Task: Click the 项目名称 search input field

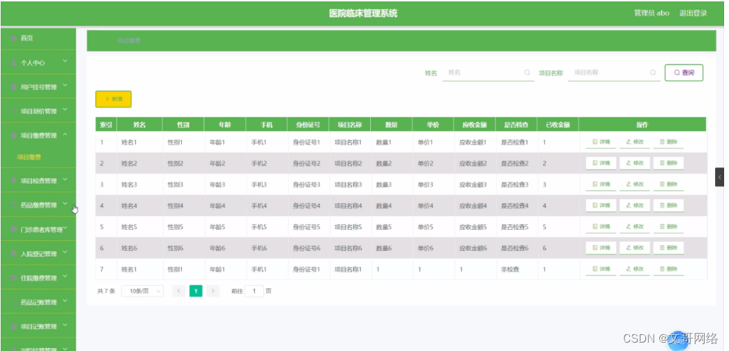Action: [614, 73]
